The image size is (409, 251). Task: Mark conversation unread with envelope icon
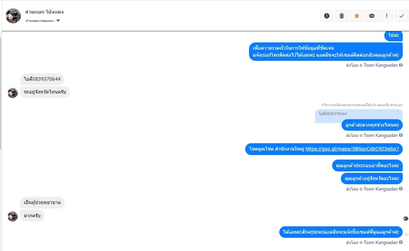coord(372,16)
